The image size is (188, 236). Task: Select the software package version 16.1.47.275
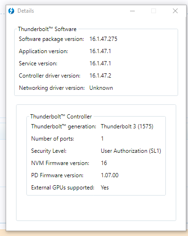click(103, 39)
